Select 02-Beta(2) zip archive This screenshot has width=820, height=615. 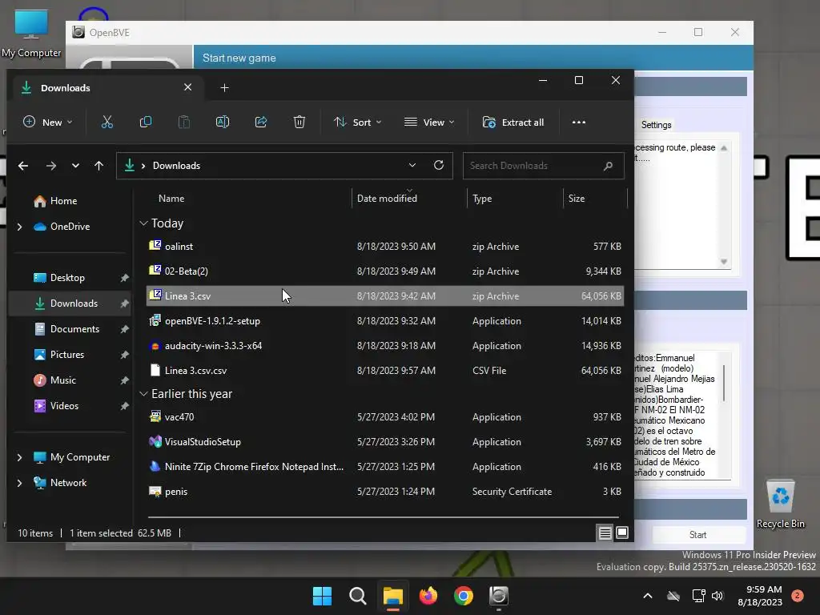coord(385,271)
